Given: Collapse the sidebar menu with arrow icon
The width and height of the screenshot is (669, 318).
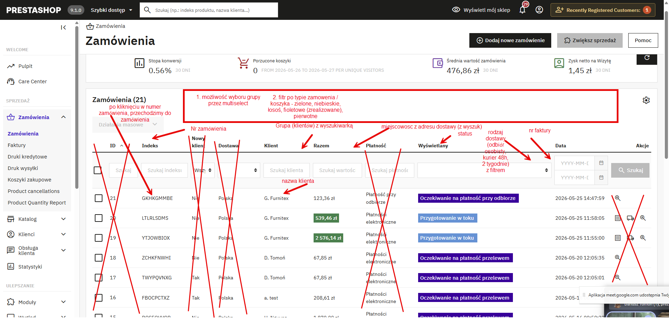Looking at the screenshot, I should 63,28.
